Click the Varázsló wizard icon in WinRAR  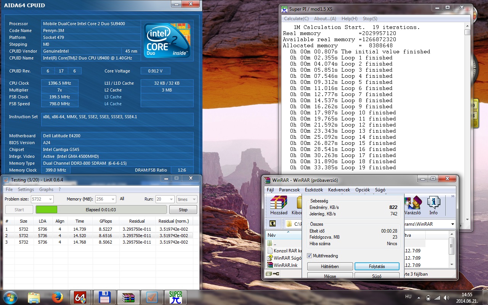pyautogui.click(x=413, y=205)
